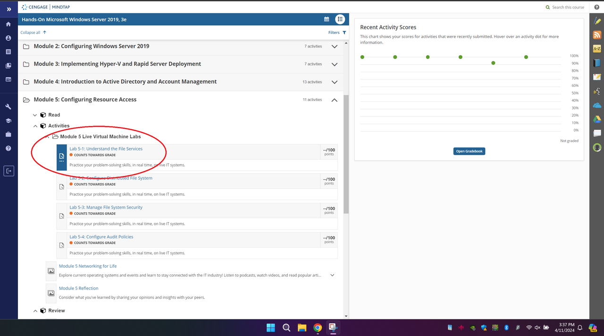Open the RSS feed app in right dock
The image size is (604, 336).
[597, 35]
